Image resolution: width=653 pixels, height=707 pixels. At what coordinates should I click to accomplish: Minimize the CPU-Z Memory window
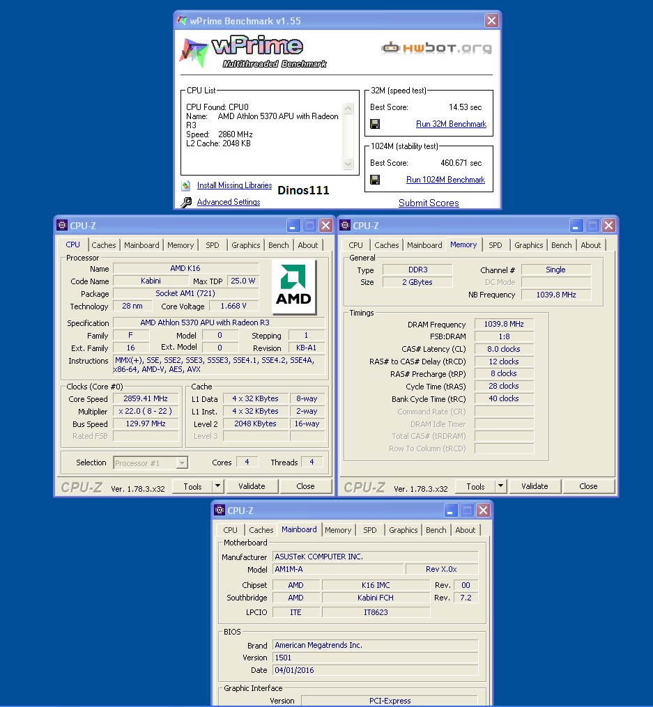click(x=576, y=225)
